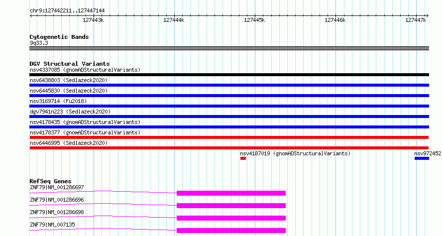Click the blue bar under nsv4178435
Screen dimensions: 443x236
229,127
